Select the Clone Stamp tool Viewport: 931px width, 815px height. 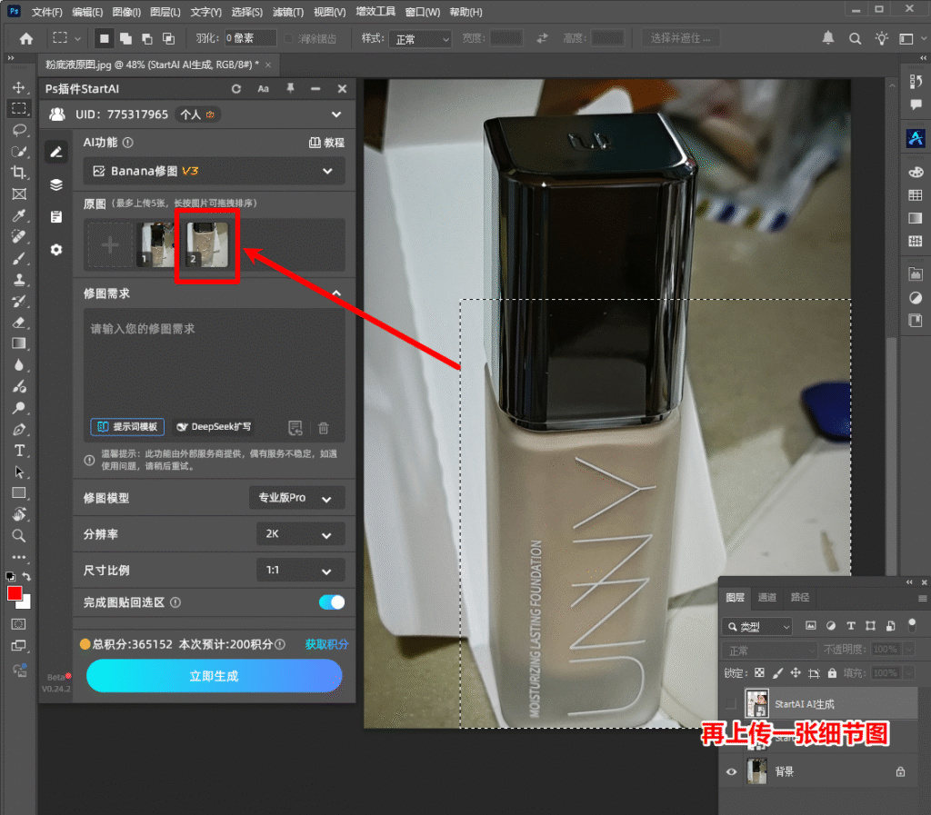[19, 279]
